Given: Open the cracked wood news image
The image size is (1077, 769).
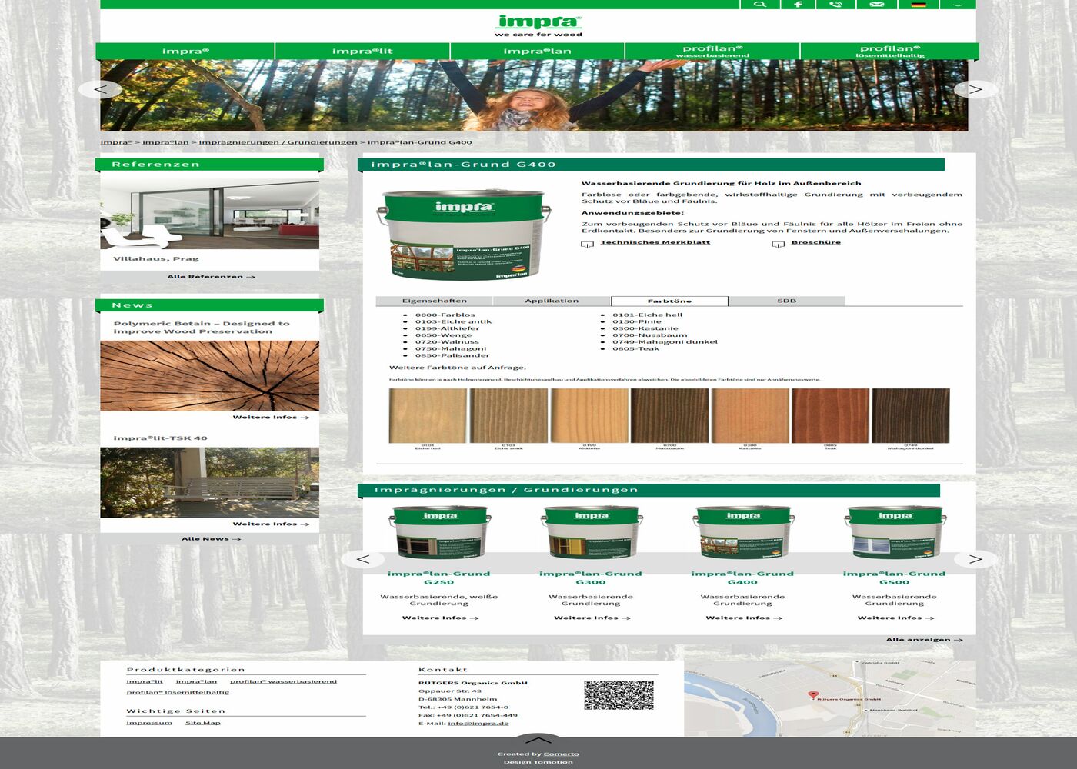Looking at the screenshot, I should [209, 376].
